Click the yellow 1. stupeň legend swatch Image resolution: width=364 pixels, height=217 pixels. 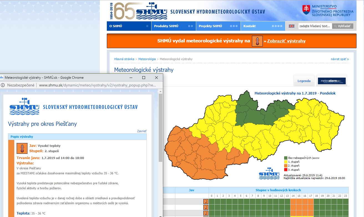pyautogui.click(x=285, y=162)
